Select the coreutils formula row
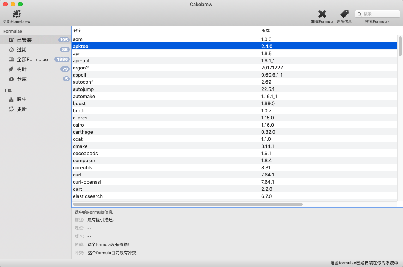The width and height of the screenshot is (403, 267). (x=235, y=168)
